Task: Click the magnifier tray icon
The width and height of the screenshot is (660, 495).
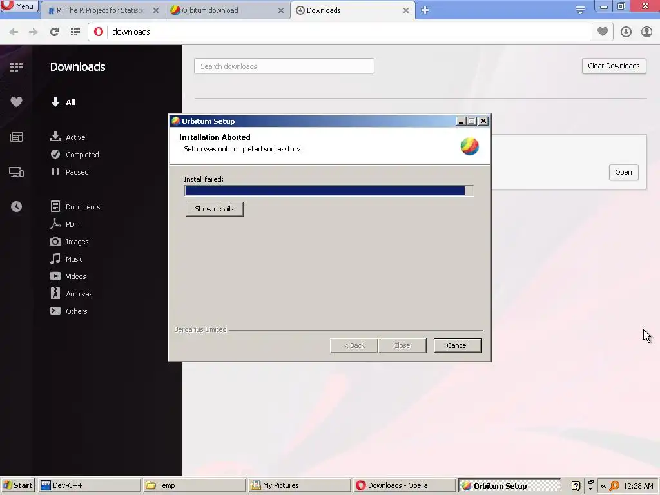Action: (x=614, y=486)
